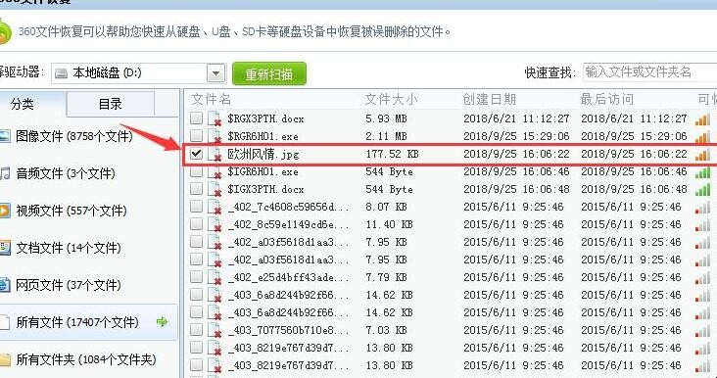Click deleted-file icon of $RGX3PTH.docx
The height and width of the screenshot is (378, 717).
[x=214, y=118]
